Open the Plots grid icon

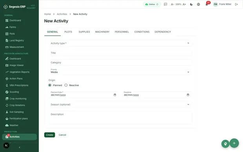7,34
